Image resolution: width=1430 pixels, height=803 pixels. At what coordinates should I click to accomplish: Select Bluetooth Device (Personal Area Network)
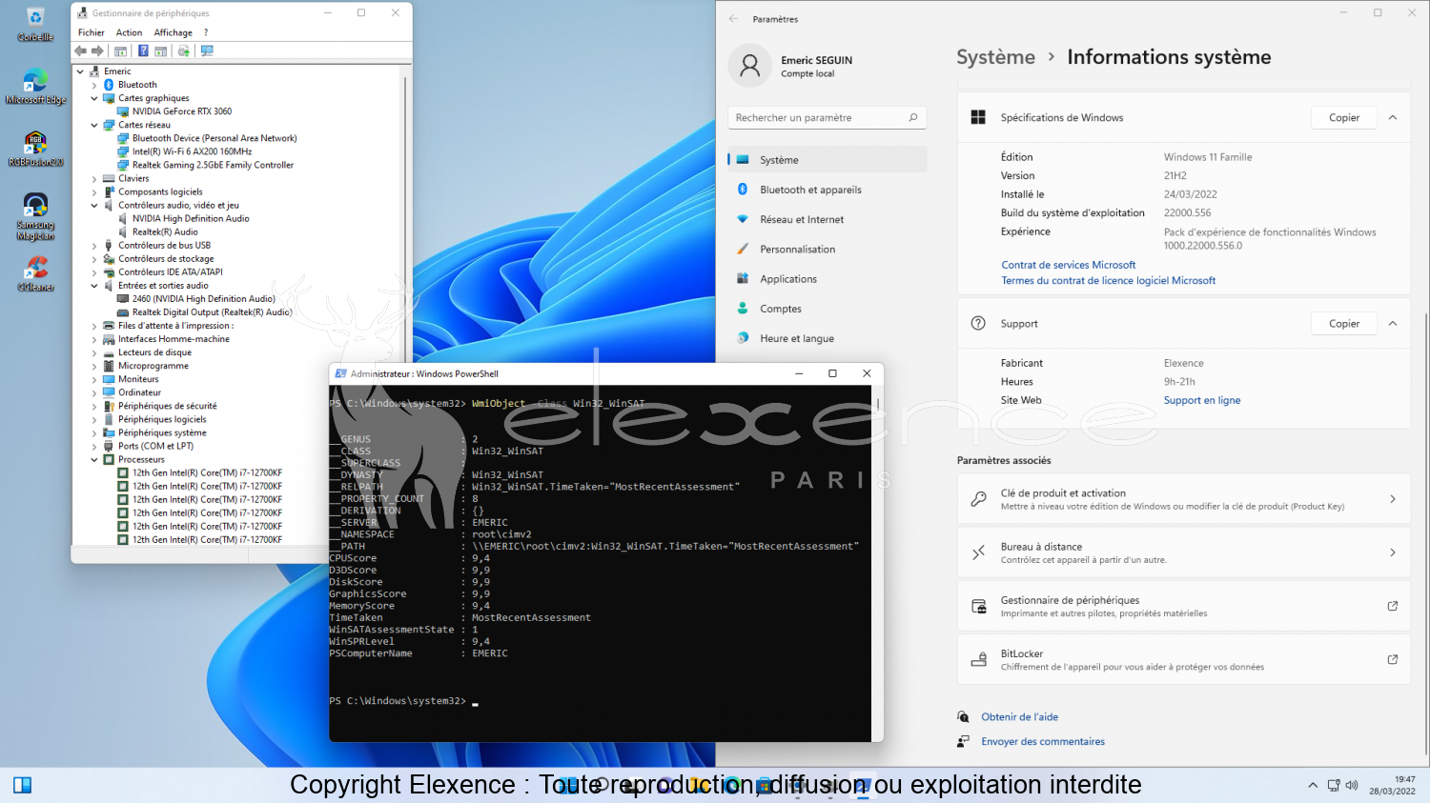click(x=214, y=138)
